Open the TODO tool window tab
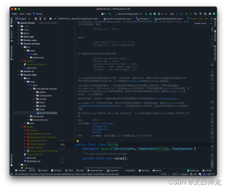 pyautogui.click(x=69, y=170)
